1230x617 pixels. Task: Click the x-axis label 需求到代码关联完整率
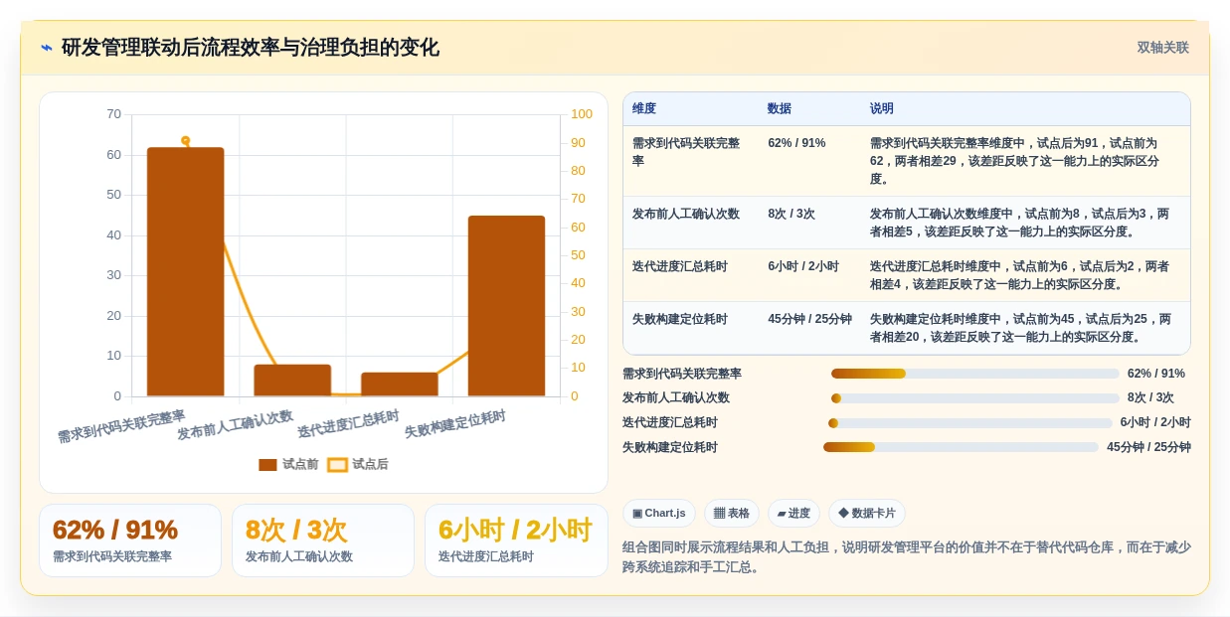pos(121,426)
